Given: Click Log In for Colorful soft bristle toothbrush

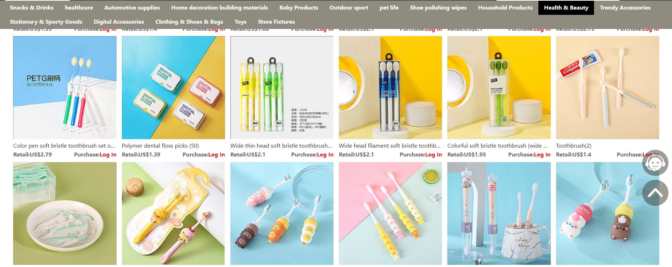Looking at the screenshot, I should (542, 154).
